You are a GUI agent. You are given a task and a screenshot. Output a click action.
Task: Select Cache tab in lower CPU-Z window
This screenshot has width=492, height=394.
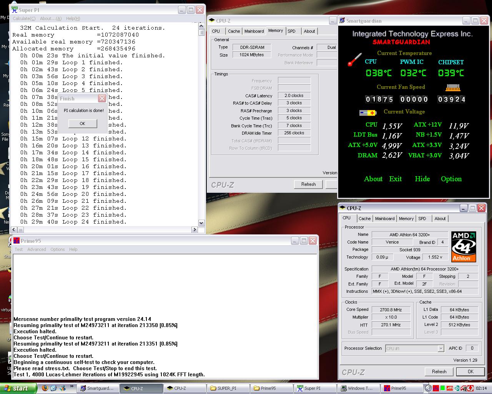point(364,219)
